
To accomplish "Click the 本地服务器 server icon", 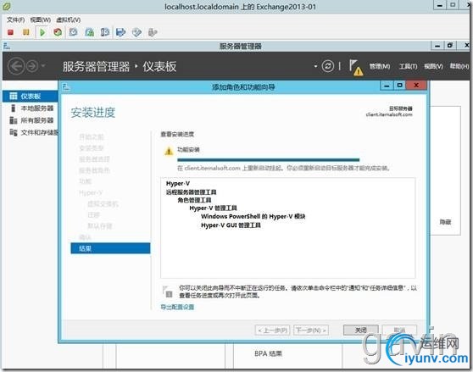I will (x=13, y=108).
